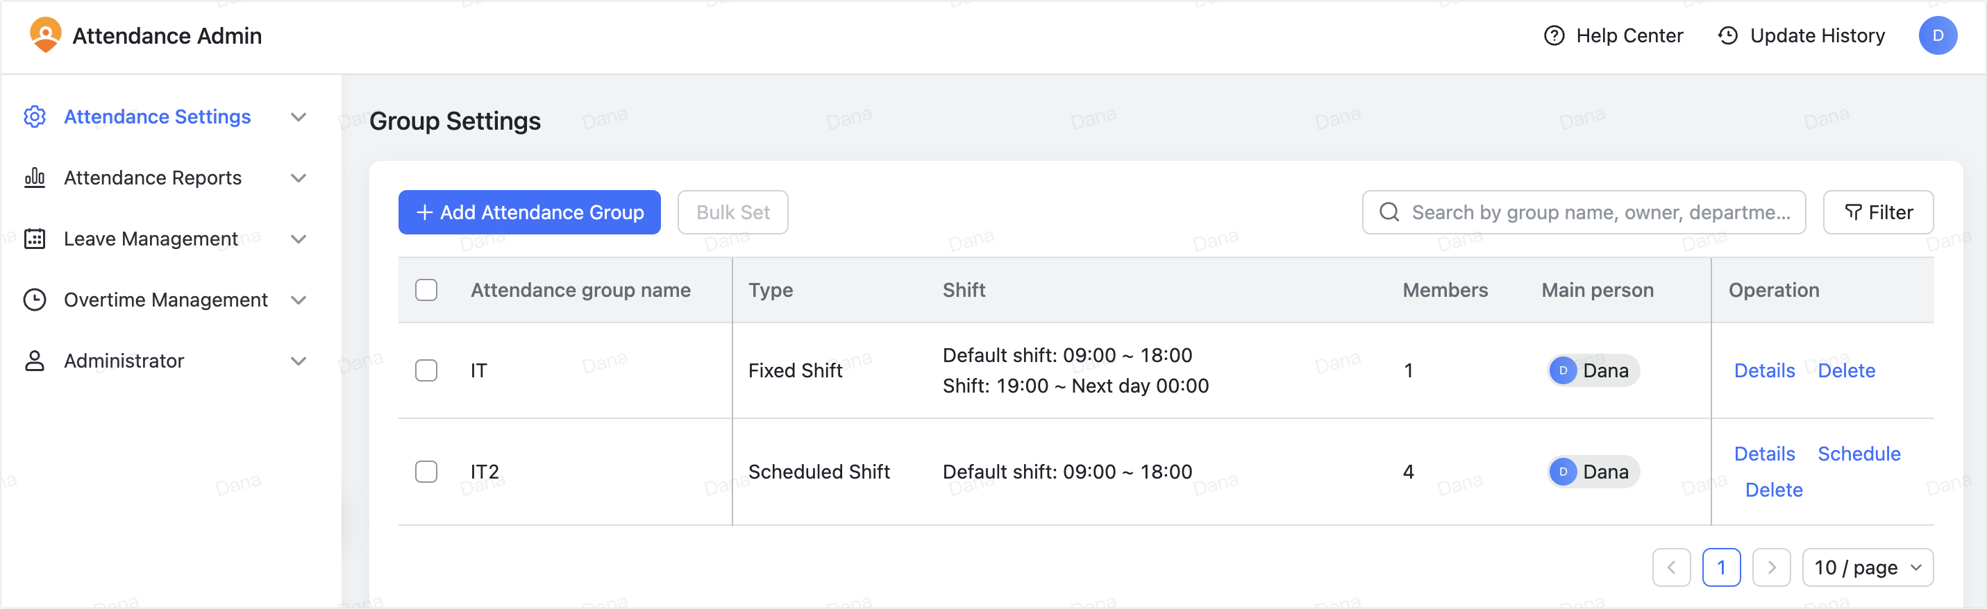Click the Leave Management calendar icon

click(x=34, y=239)
